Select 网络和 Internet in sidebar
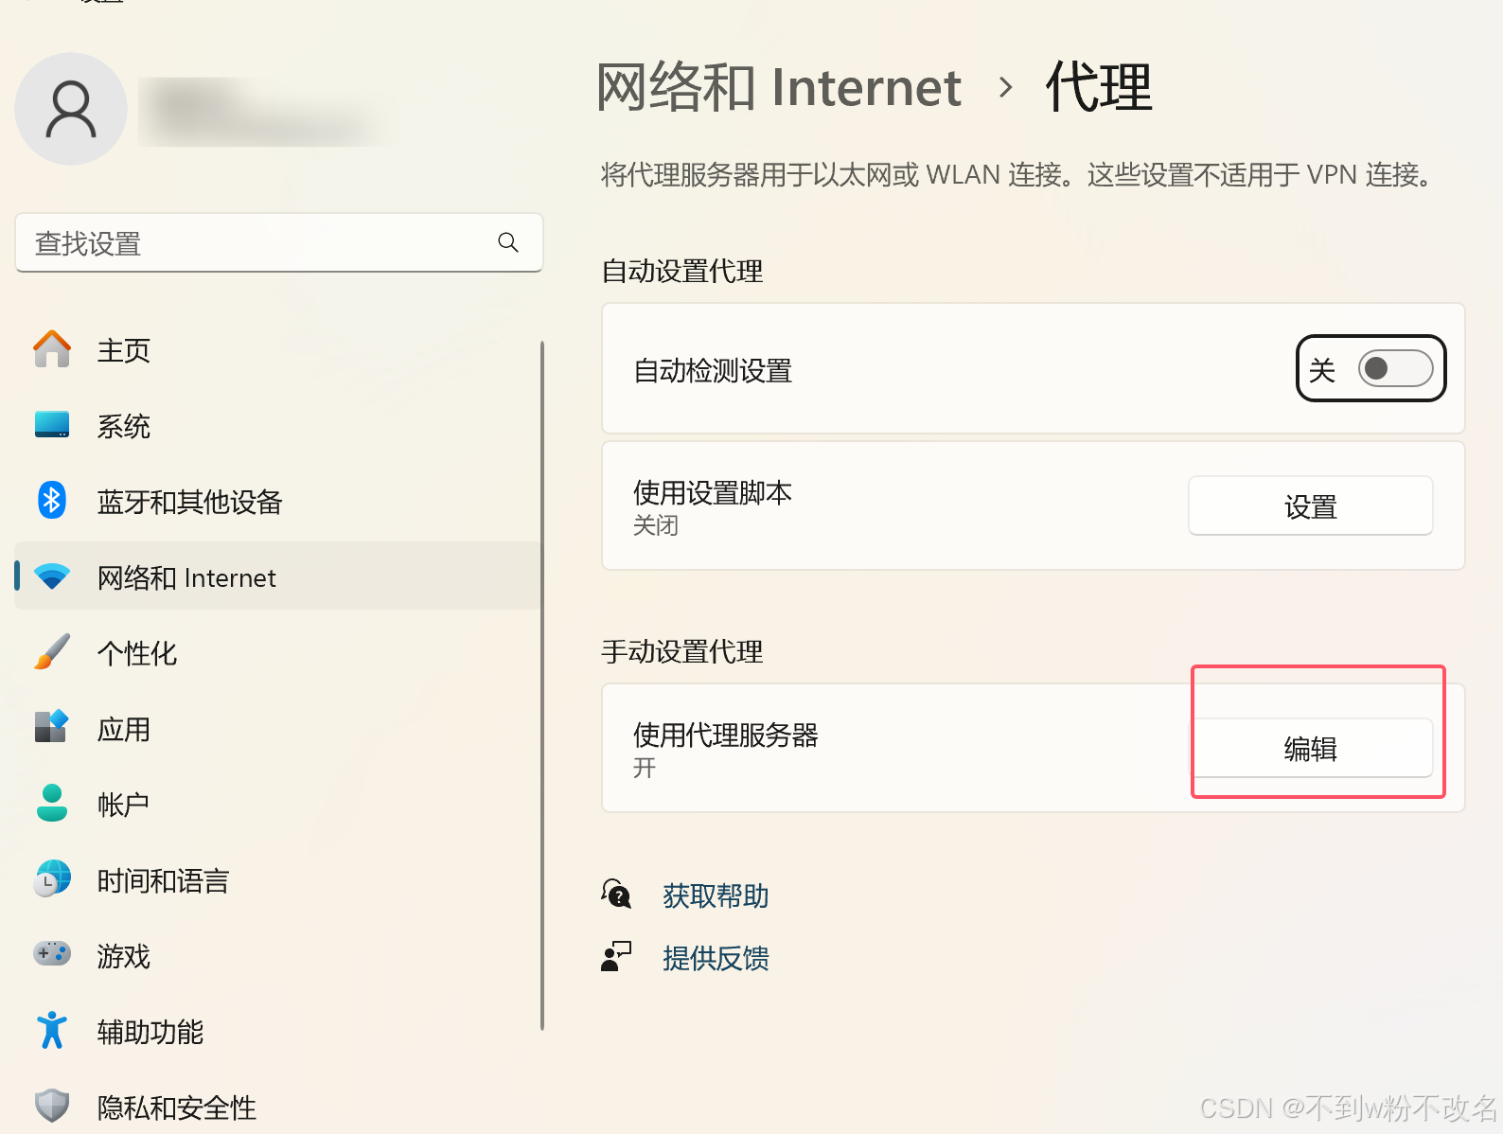The height and width of the screenshot is (1134, 1503). (x=278, y=576)
